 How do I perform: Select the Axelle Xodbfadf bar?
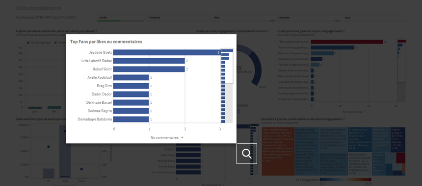point(131,77)
